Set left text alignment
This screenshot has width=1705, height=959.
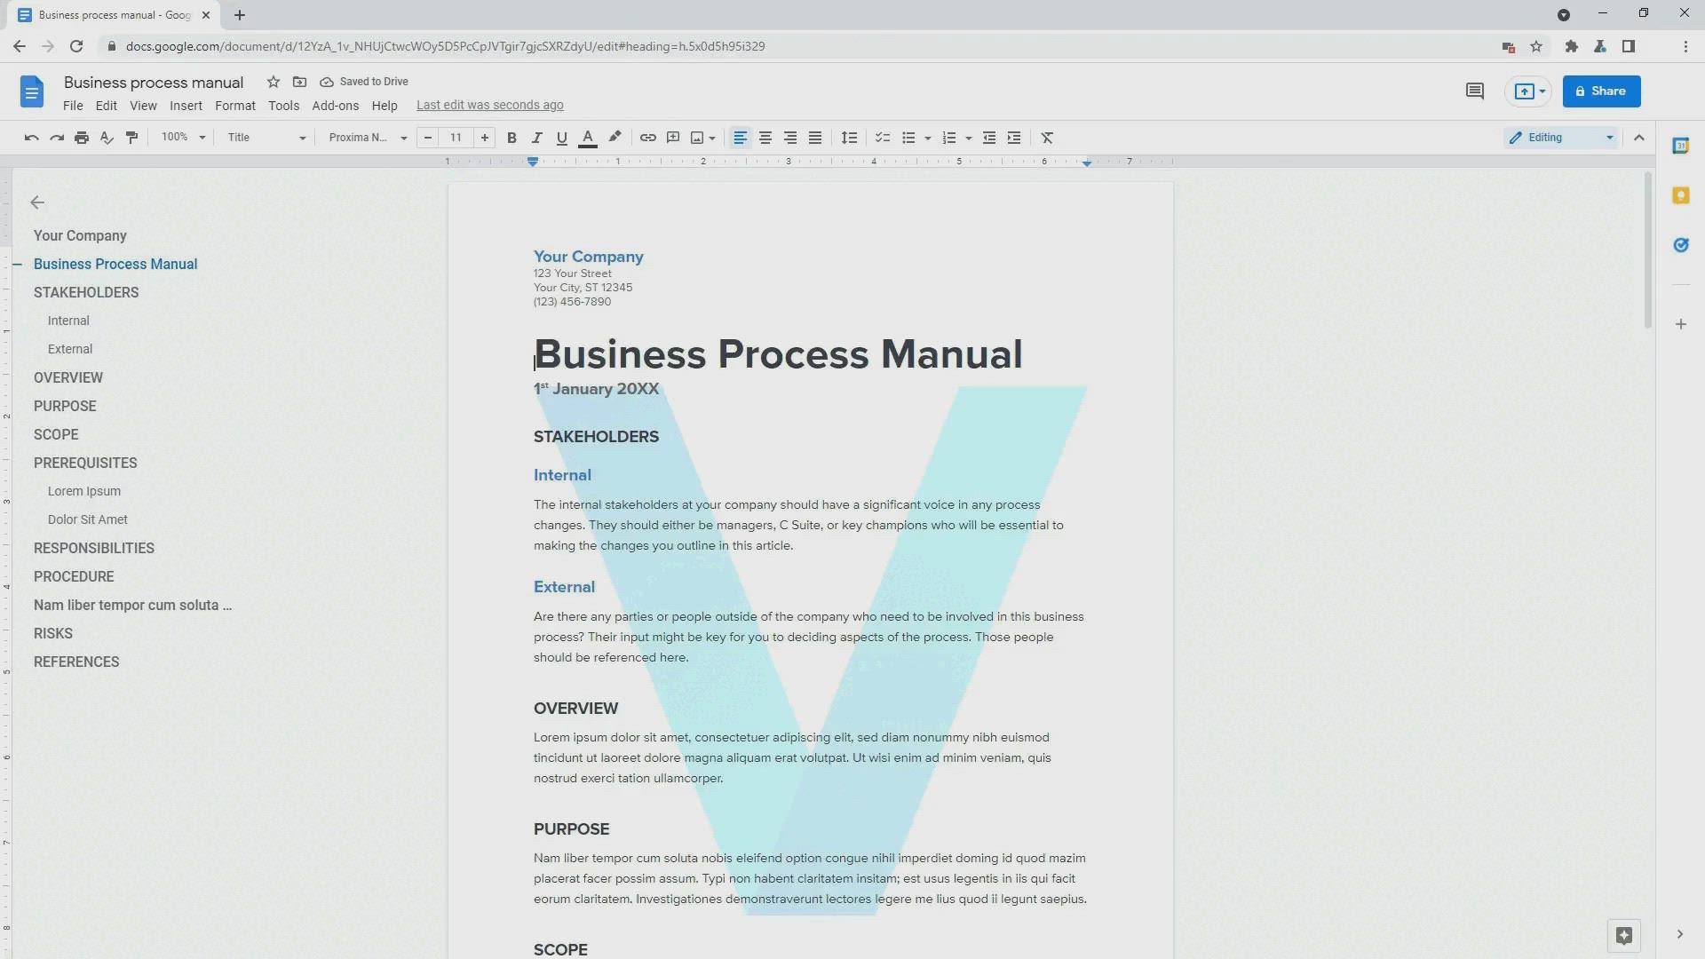coord(740,138)
